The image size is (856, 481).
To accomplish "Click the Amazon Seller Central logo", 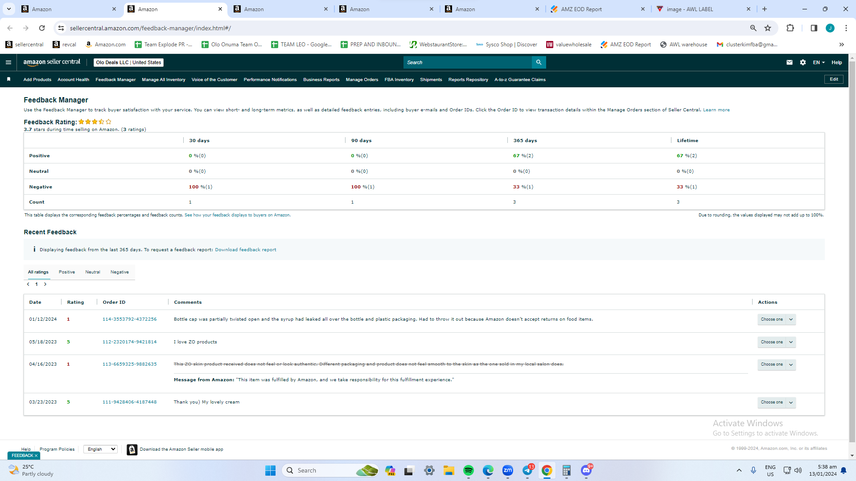I will tap(52, 62).
